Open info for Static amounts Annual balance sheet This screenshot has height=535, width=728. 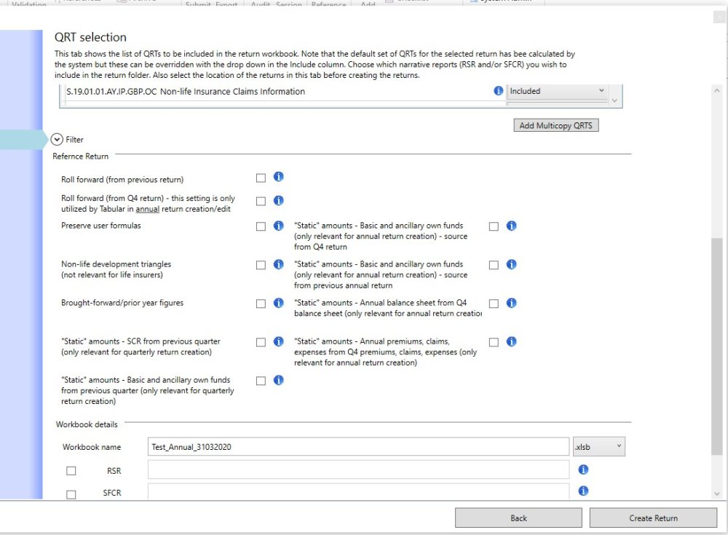(510, 303)
